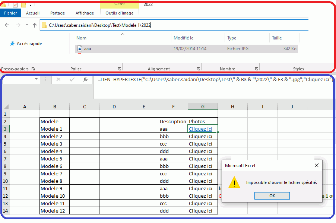Expand the Name Box dropdown arrow
The height and width of the screenshot is (223, 336).
(x=36, y=79)
